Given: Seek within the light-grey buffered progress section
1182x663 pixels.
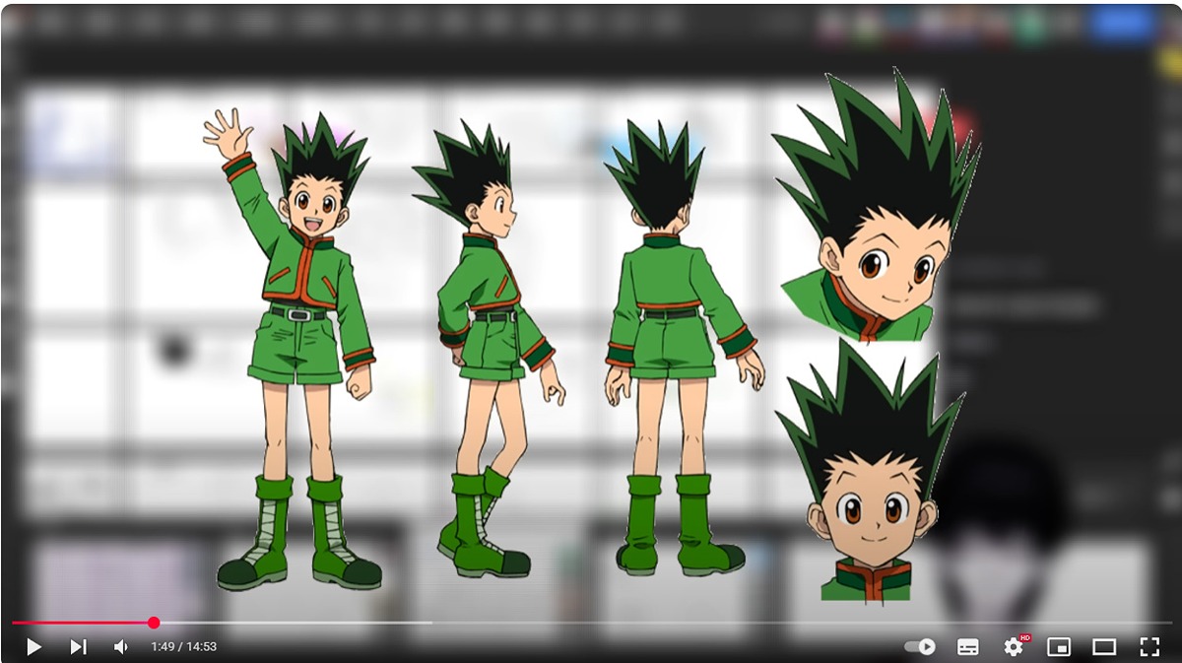Looking at the screenshot, I should 295,623.
